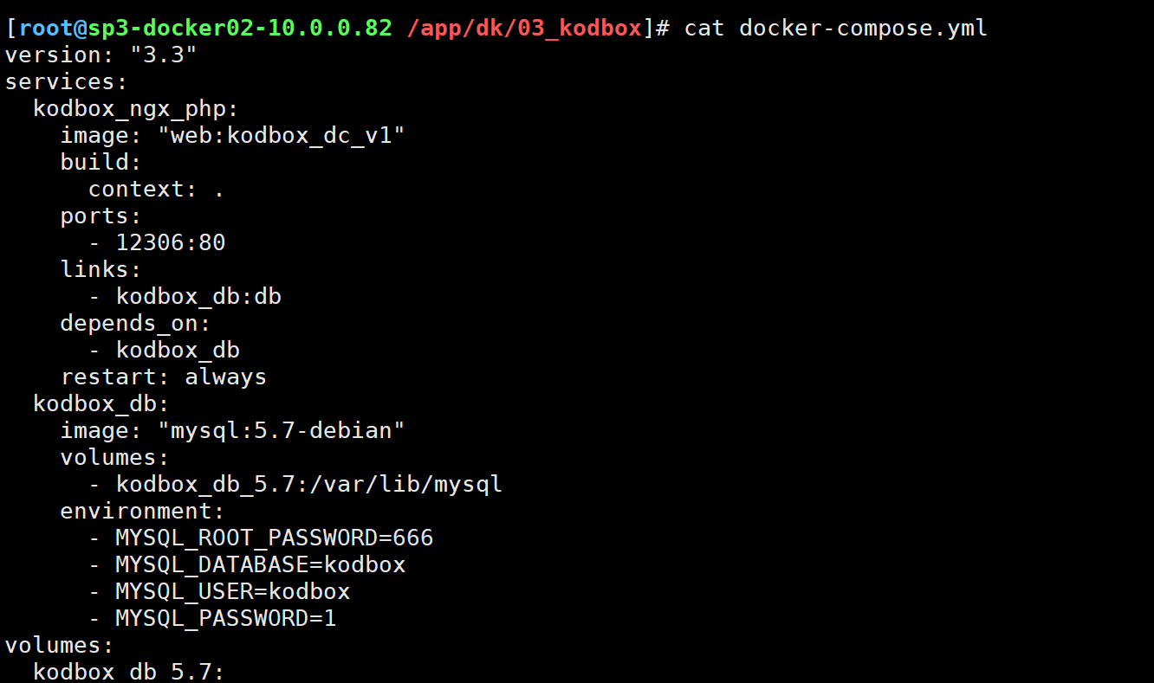This screenshot has height=683, width=1154.
Task: Click the MYSQL_PASSWORD=1 line
Action: (x=225, y=619)
